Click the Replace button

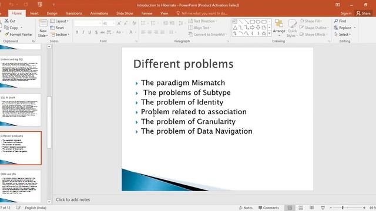tap(343, 28)
